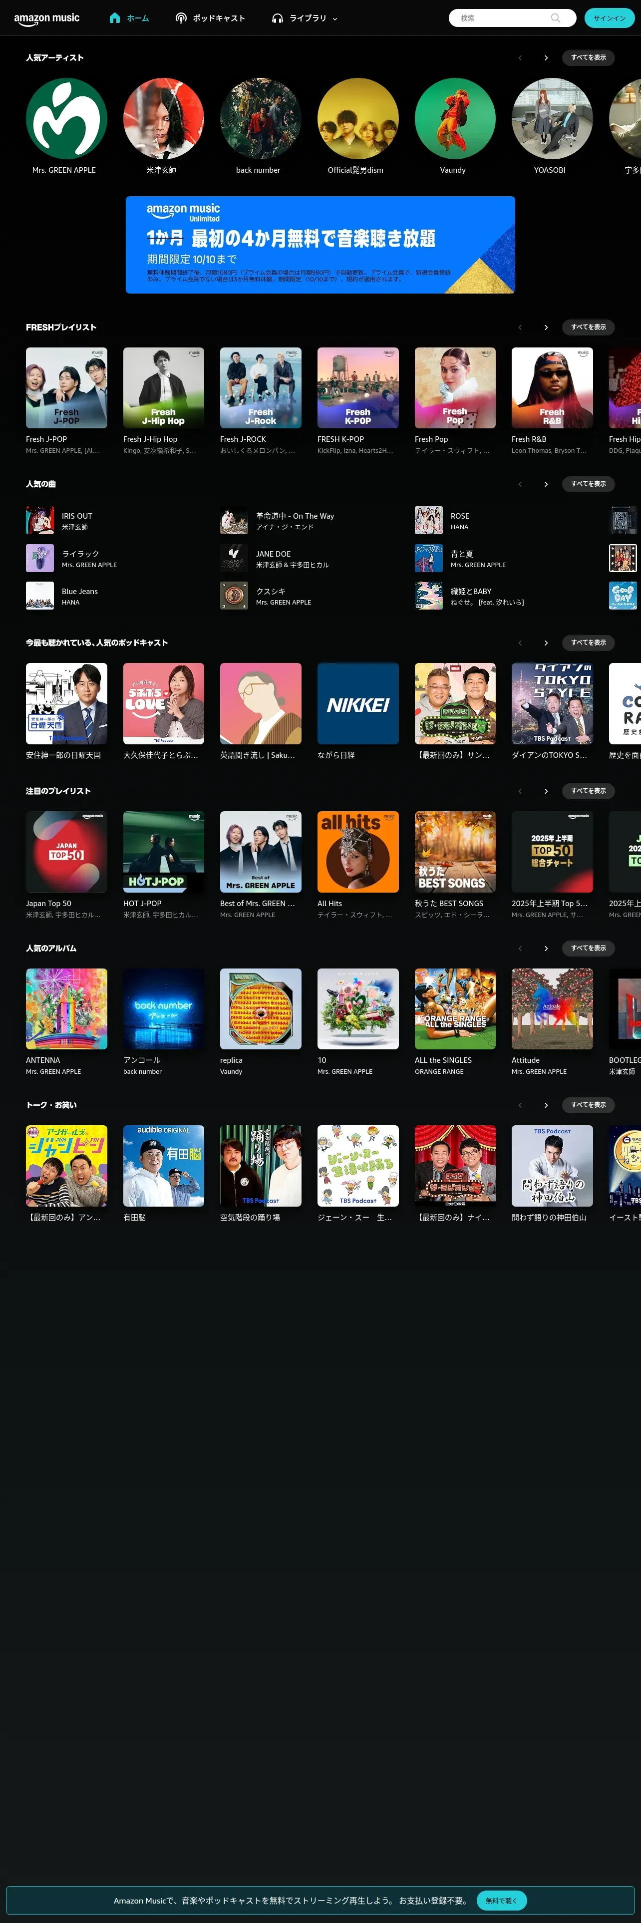Open Vaundy artist image
The height and width of the screenshot is (1923, 641).
[455, 119]
